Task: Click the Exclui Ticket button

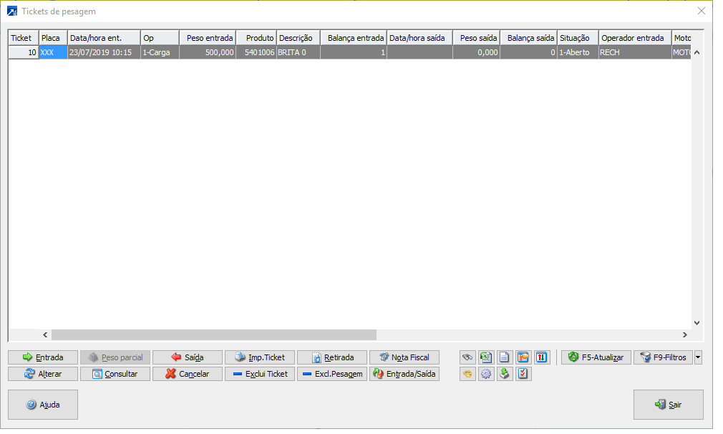Action: (x=260, y=374)
